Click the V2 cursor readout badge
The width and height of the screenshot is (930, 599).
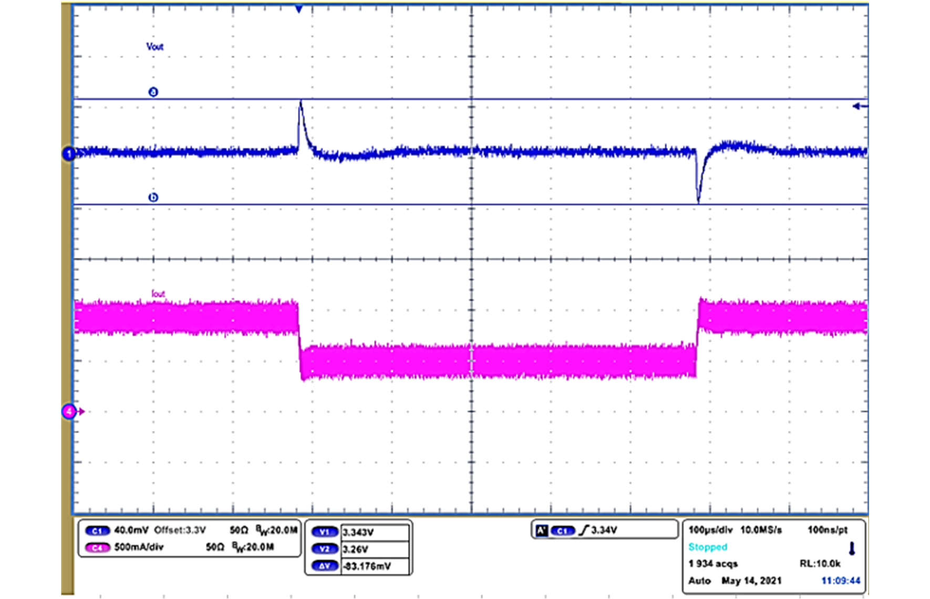324,549
